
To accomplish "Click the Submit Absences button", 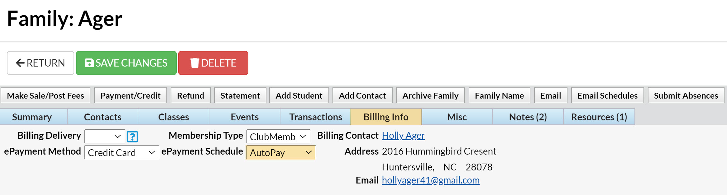I will (x=686, y=95).
